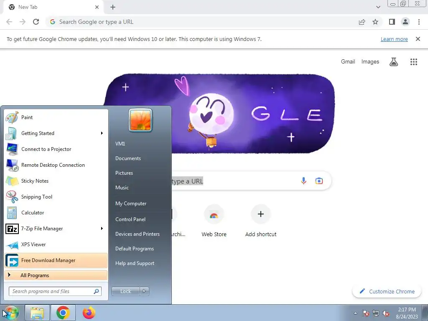Launch XPS Viewer
This screenshot has height=321, width=428.
(x=56, y=244)
